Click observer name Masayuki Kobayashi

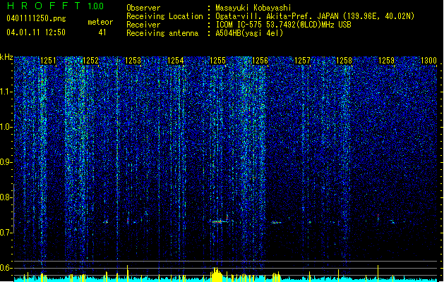tap(253, 8)
